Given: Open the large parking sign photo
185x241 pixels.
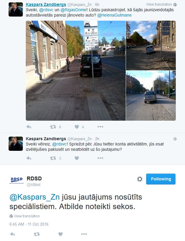Looking at the screenshot, I should [76, 71].
